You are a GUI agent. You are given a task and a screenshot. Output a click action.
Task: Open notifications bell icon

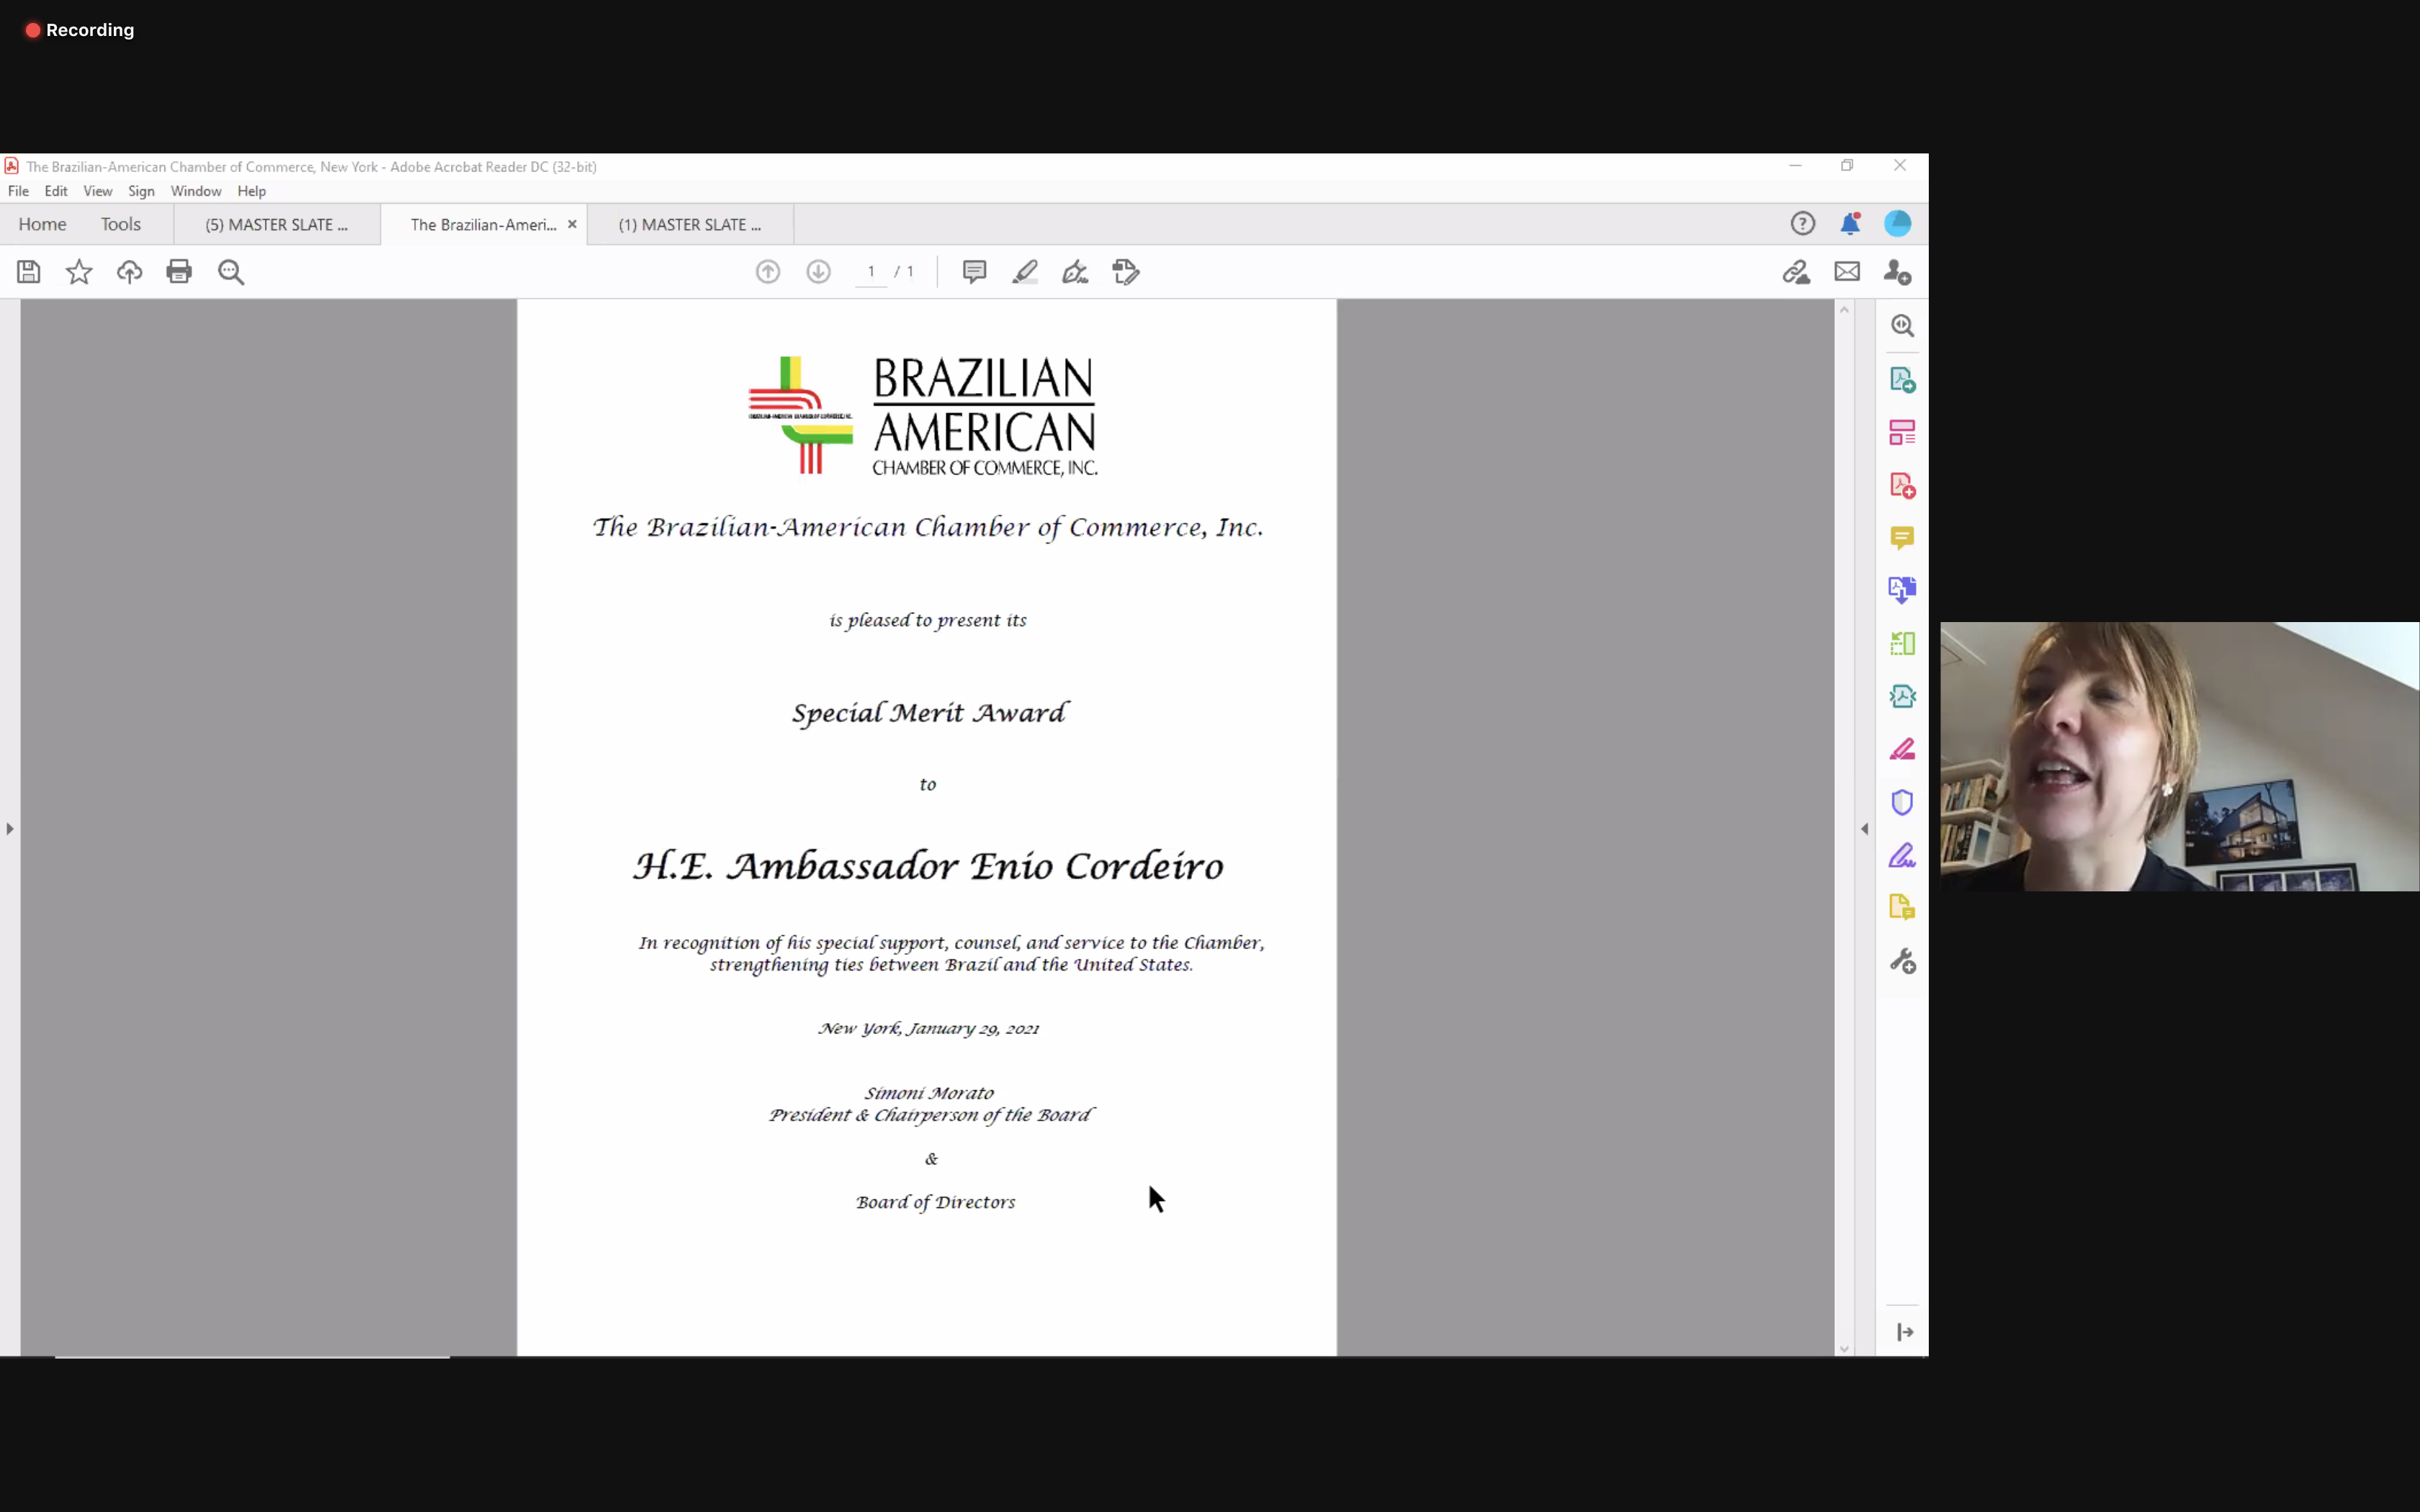tap(1850, 224)
